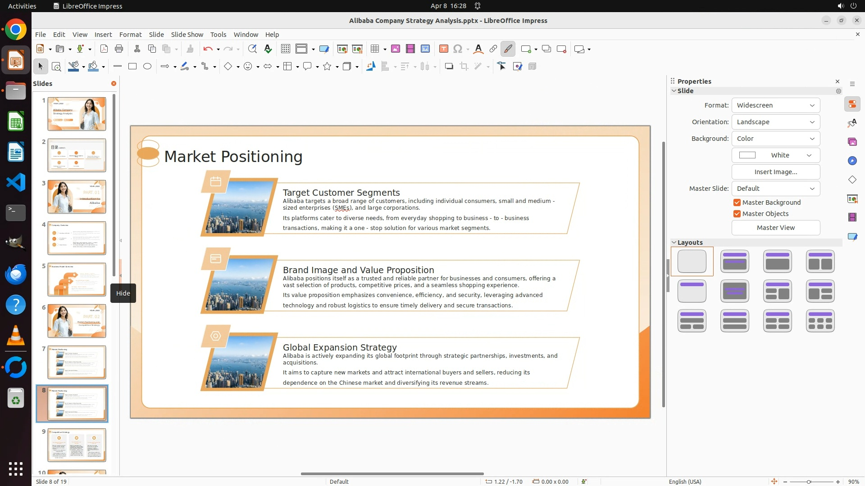Open the Format menu

coord(130,35)
